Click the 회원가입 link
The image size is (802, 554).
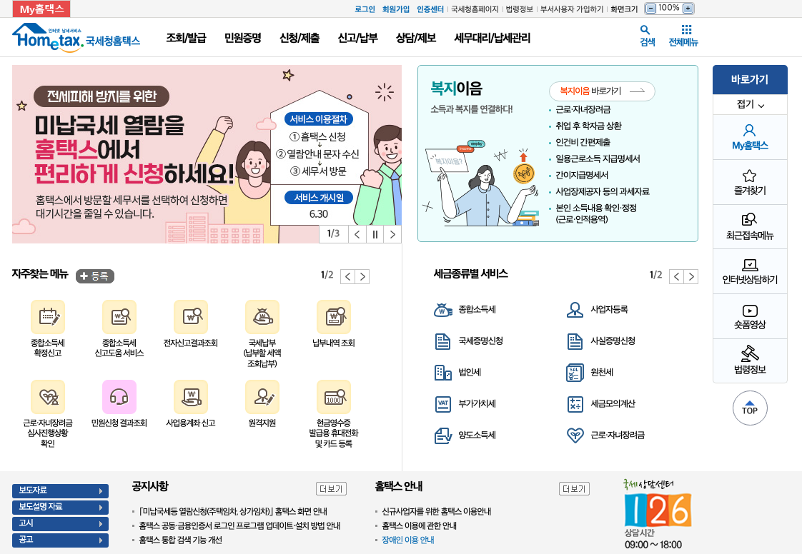(x=396, y=9)
